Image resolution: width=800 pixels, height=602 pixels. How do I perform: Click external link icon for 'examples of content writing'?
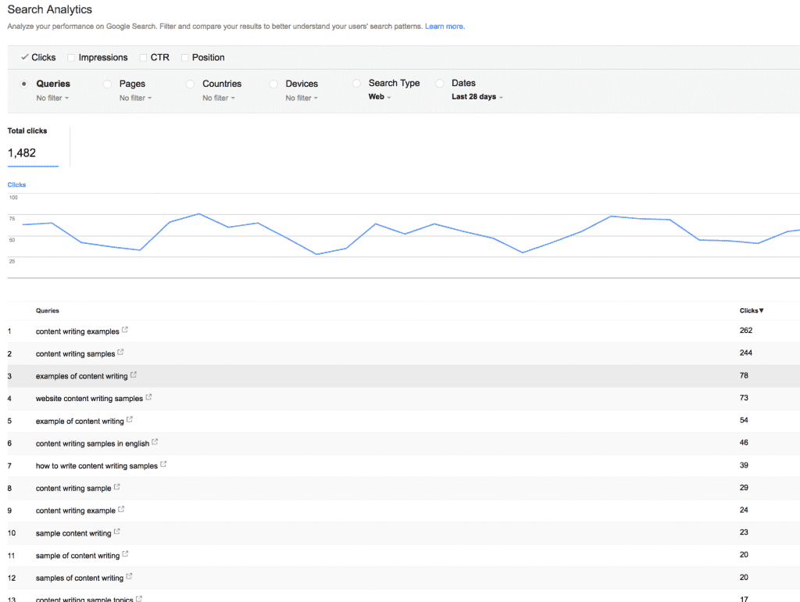click(134, 375)
